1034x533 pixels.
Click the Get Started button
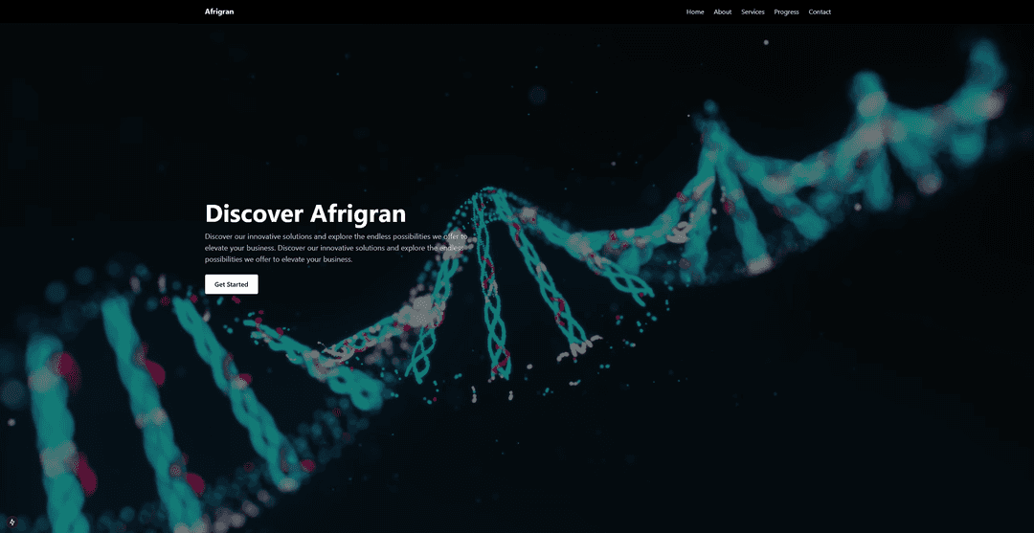point(232,284)
